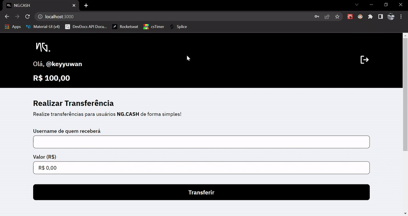Click the Username de quem receberá field
Image resolution: width=408 pixels, height=216 pixels.
201,142
